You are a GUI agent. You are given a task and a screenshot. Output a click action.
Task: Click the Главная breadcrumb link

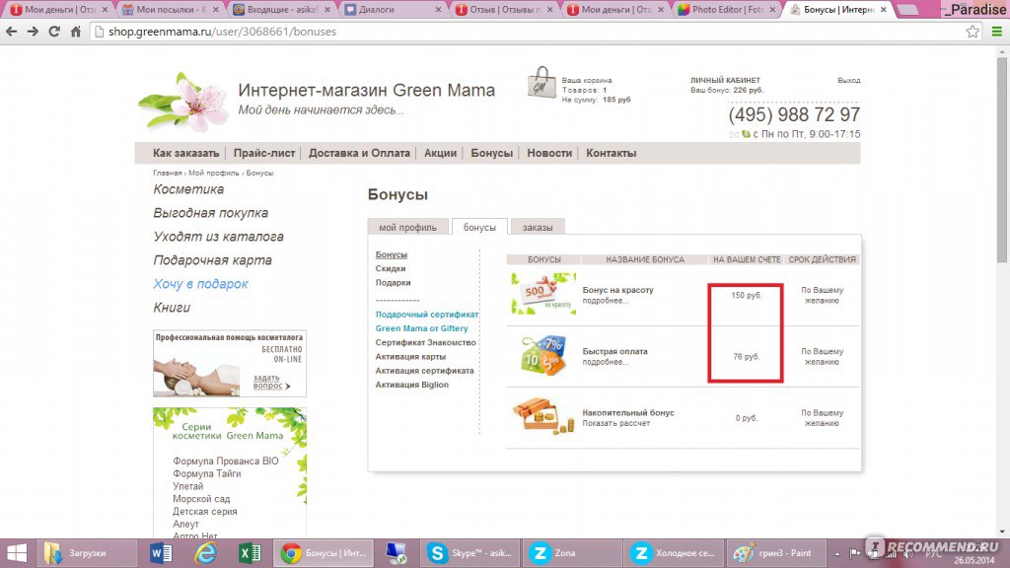coord(168,173)
